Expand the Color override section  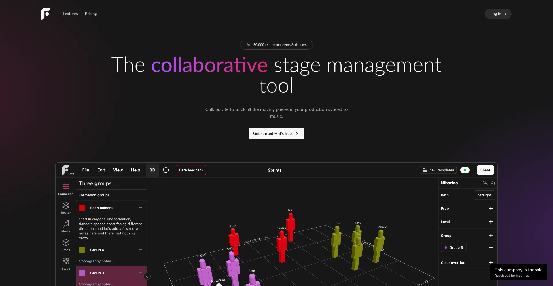coord(491,262)
